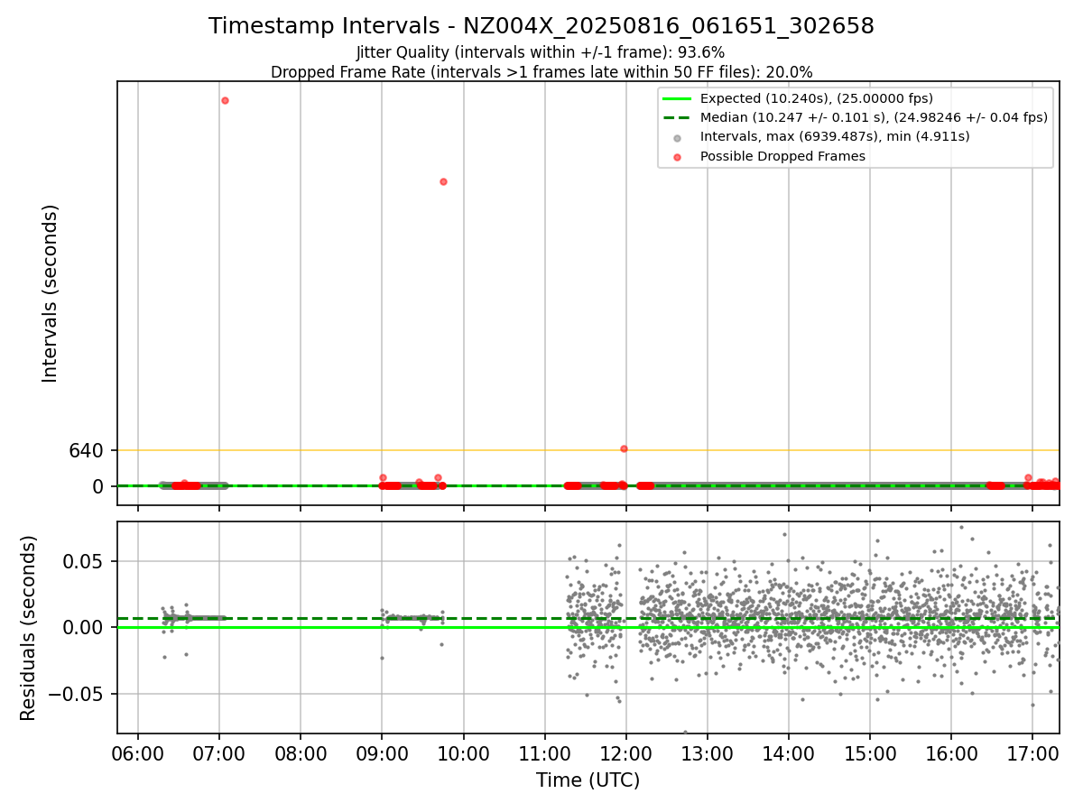Select the Dropped Frame Rate 20.0% subtitle line

(x=541, y=72)
